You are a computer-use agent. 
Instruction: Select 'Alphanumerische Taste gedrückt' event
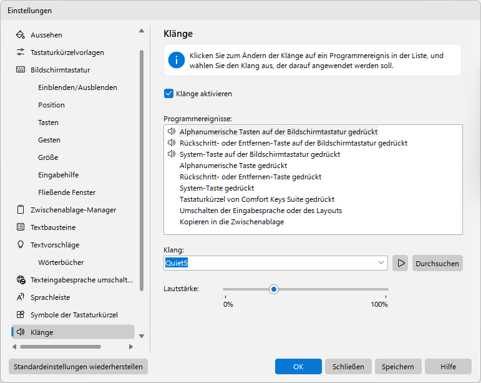tap(233, 166)
